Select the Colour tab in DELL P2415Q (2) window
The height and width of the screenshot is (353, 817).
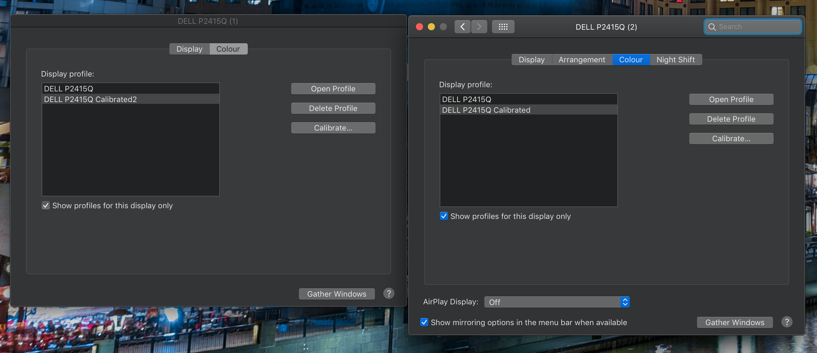pyautogui.click(x=631, y=60)
